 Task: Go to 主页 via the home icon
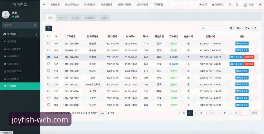[203, 5]
